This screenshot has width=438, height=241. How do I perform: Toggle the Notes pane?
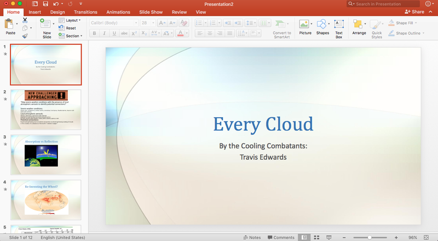[x=252, y=237]
